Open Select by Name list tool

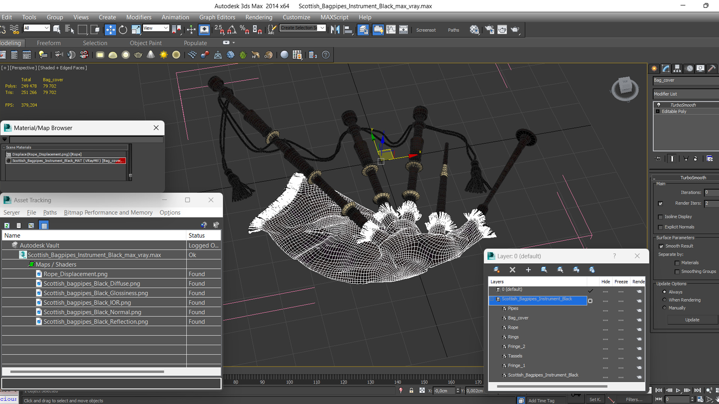tap(69, 30)
